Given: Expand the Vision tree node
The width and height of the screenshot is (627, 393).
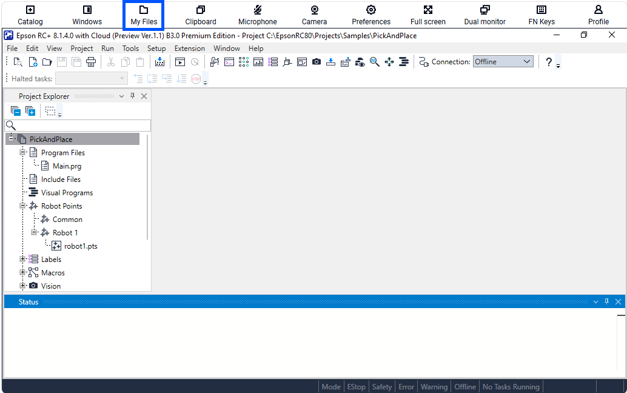Looking at the screenshot, I should click(22, 286).
